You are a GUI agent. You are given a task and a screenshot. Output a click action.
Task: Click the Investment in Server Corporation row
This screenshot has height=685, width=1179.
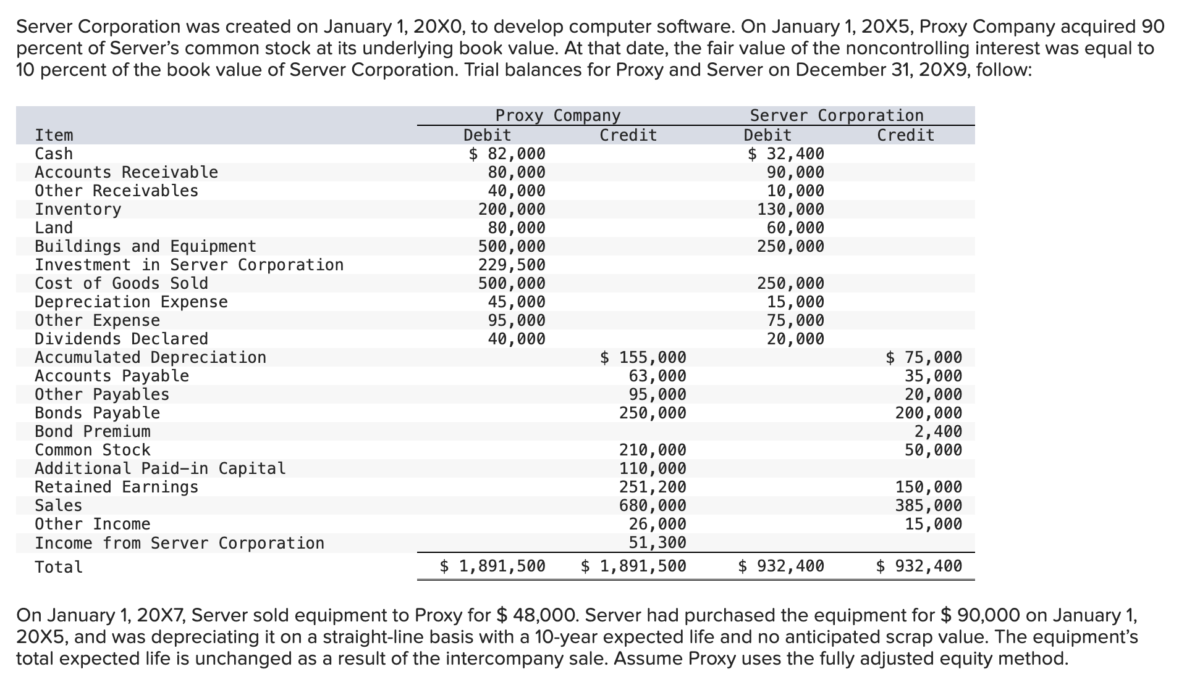pos(188,265)
